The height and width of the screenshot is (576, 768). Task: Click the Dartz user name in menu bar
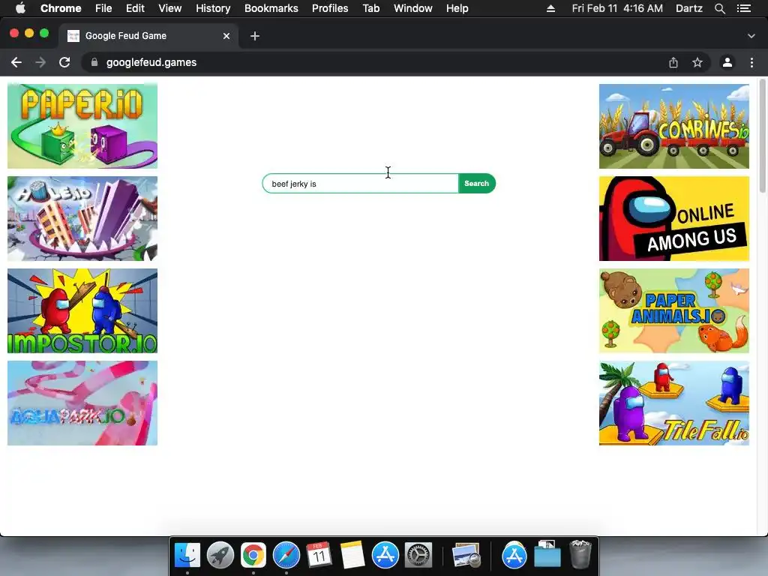click(688, 8)
